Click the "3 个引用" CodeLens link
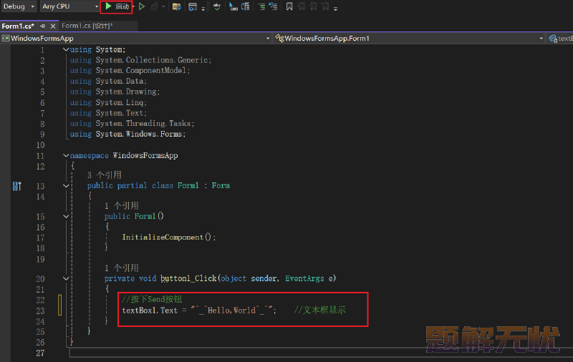The height and width of the screenshot is (362, 573). 105,175
